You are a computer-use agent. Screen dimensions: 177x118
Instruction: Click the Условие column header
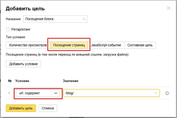pyautogui.click(x=22, y=81)
